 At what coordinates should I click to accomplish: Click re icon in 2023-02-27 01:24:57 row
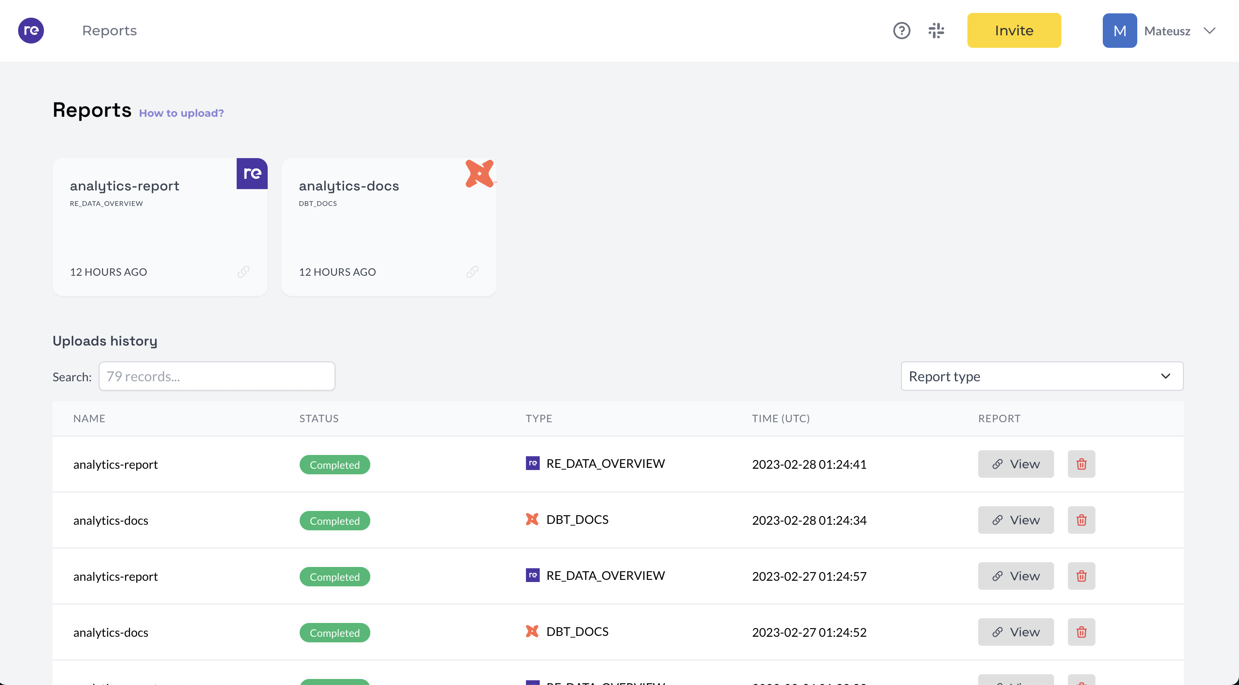point(532,575)
